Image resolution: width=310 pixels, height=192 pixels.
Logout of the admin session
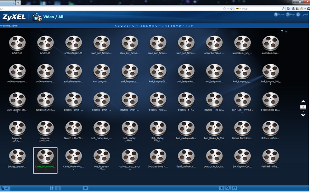302,14
